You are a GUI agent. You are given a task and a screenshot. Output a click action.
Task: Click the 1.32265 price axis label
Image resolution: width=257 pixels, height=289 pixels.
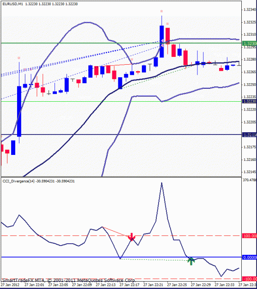point(250,72)
